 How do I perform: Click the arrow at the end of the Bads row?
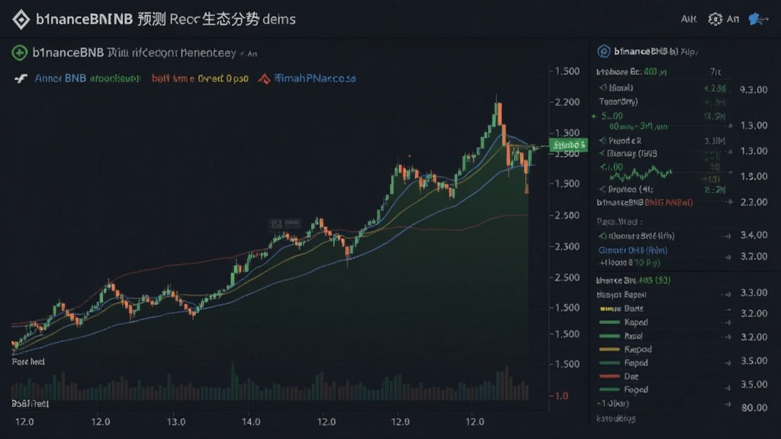728,309
